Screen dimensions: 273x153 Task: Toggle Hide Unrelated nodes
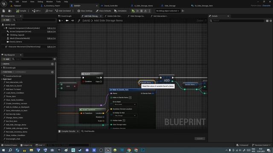[x=63, y=11]
